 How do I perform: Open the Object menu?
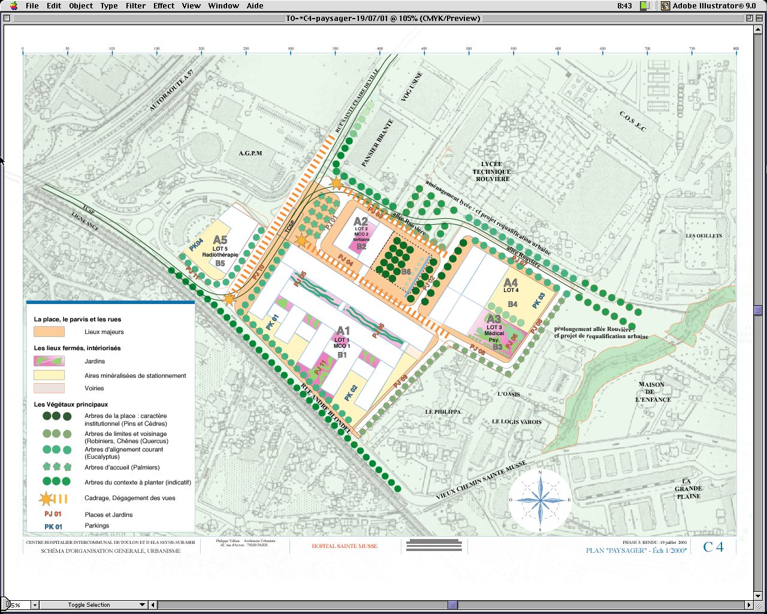[81, 6]
